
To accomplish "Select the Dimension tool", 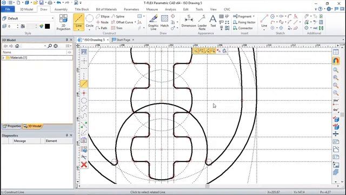I will pyautogui.click(x=189, y=21).
